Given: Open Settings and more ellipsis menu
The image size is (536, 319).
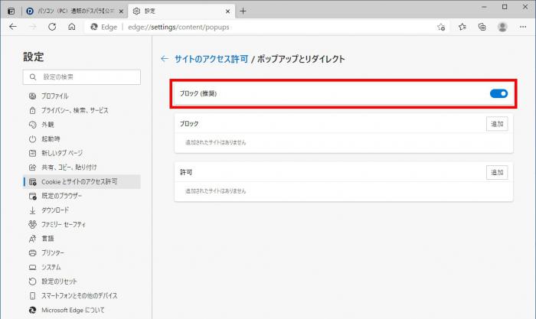Looking at the screenshot, I should (x=523, y=27).
